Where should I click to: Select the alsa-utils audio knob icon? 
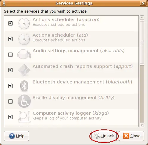(x=24, y=54)
